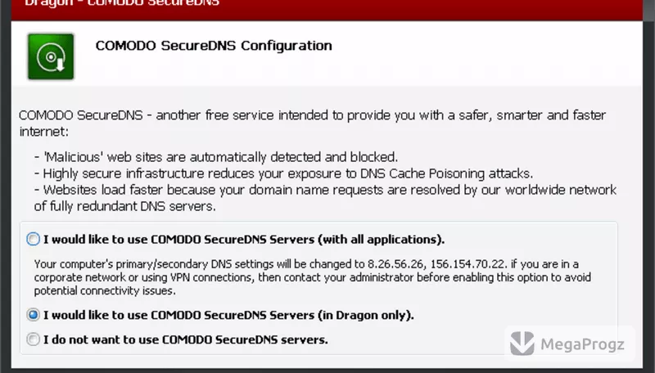Click the green COMODO installer disc icon
This screenshot has height=373, width=655.
coord(51,56)
